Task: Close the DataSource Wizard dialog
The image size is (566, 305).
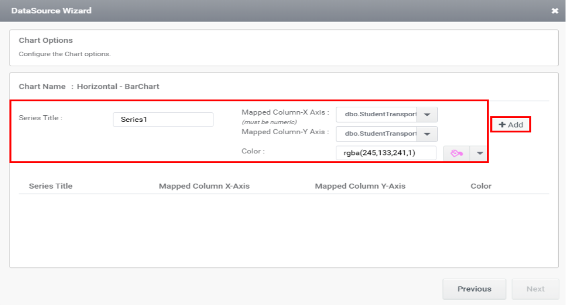Action: click(x=555, y=11)
